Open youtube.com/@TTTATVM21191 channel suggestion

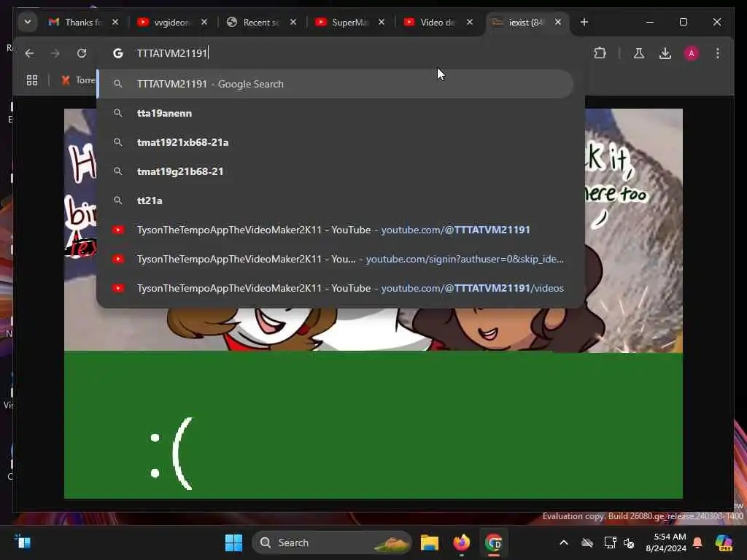335,230
